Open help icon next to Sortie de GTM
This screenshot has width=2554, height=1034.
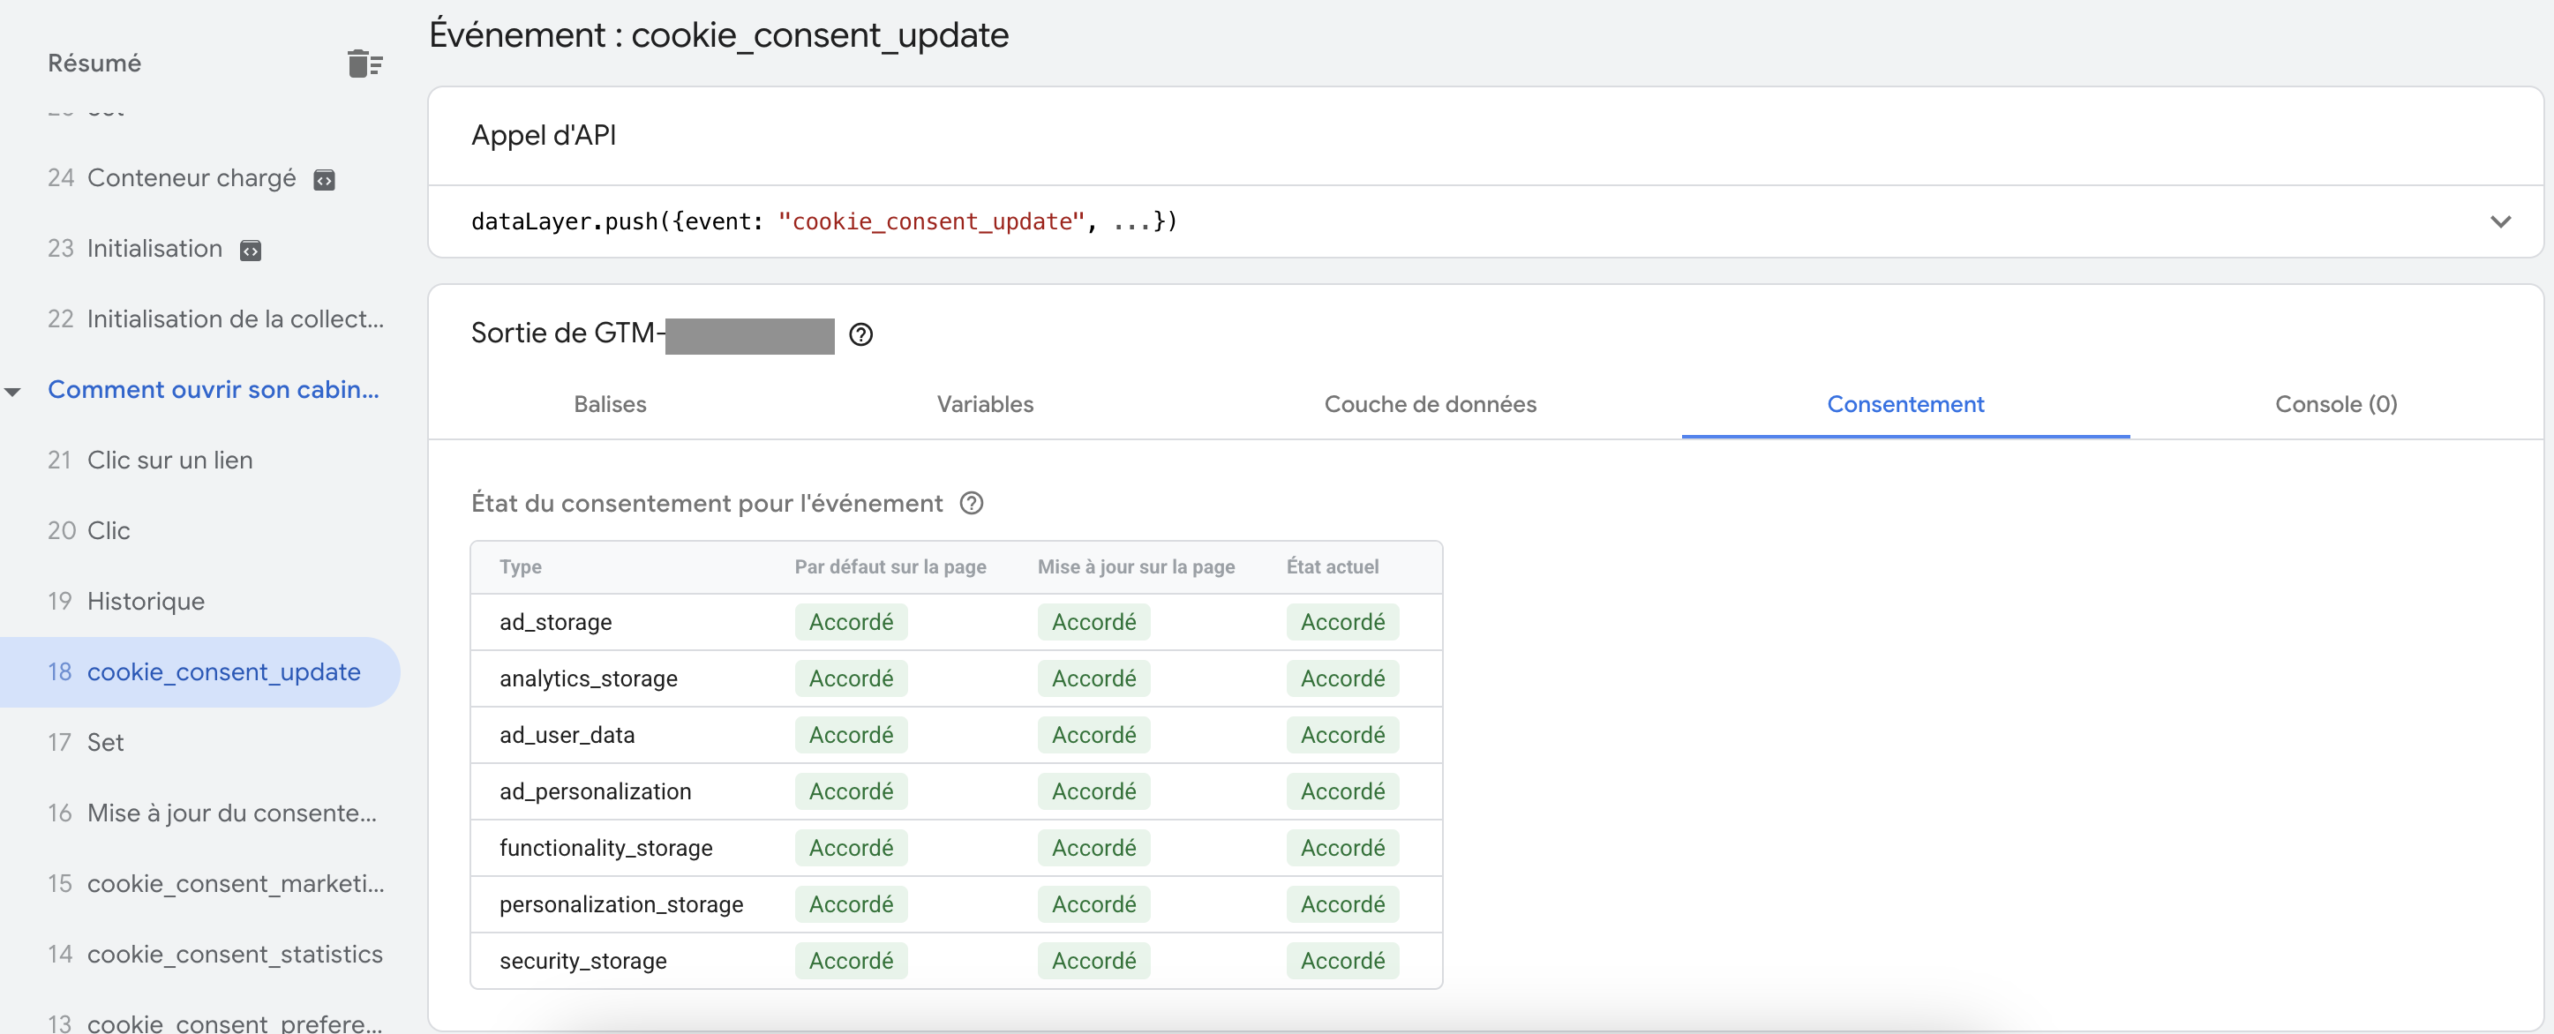point(860,335)
